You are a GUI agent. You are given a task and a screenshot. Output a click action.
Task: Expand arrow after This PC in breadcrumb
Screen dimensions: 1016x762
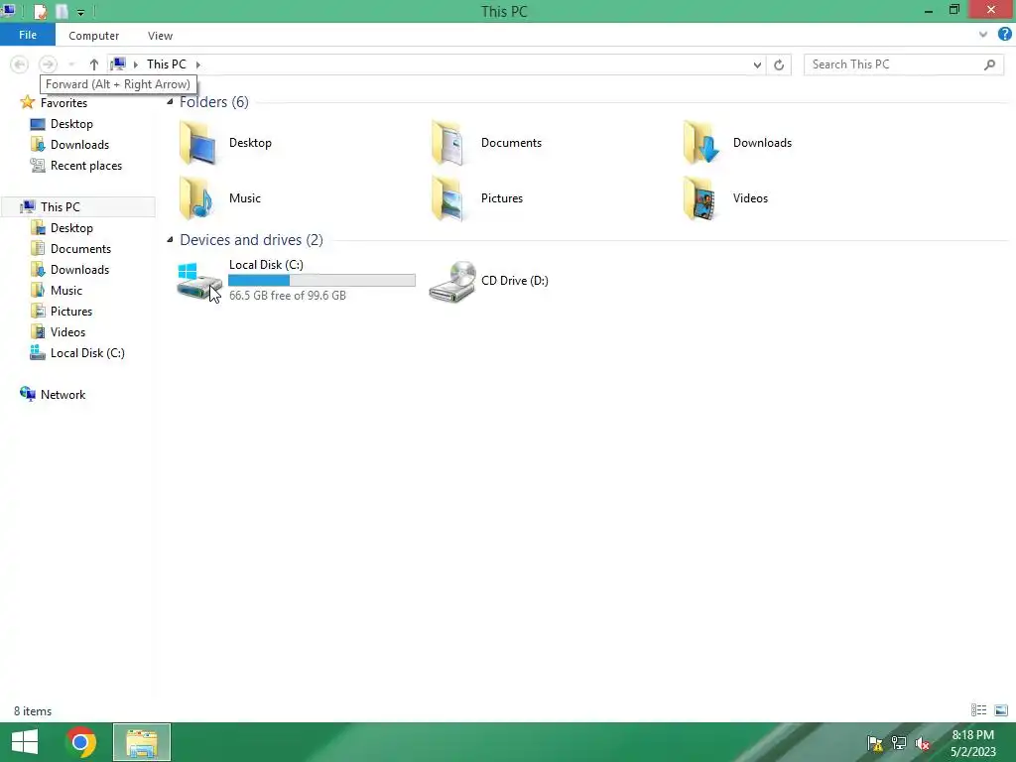click(198, 64)
